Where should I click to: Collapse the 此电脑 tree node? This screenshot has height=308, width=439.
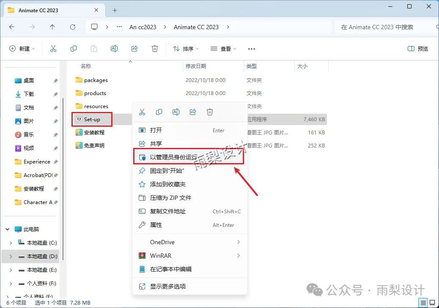[x=7, y=229]
